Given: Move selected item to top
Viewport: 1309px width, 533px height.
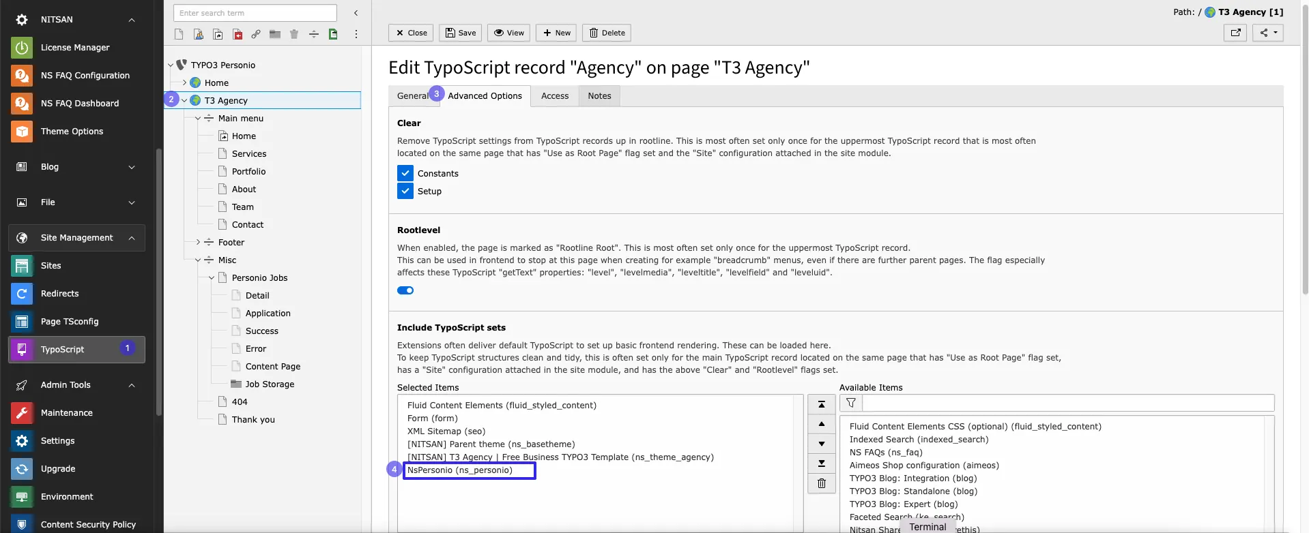Looking at the screenshot, I should (822, 404).
